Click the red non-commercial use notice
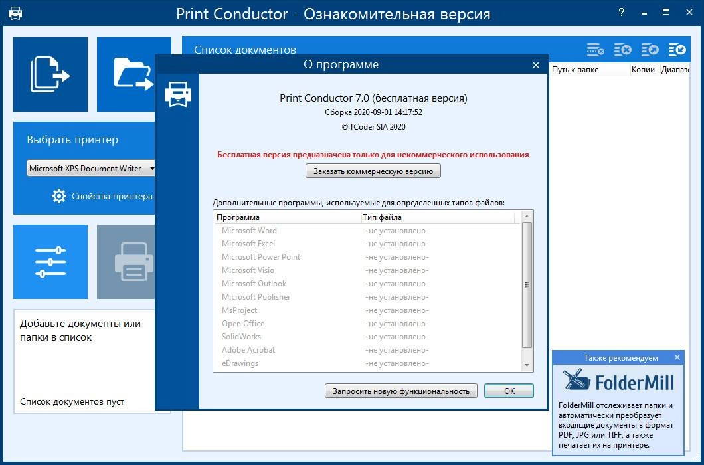This screenshot has width=704, height=465. click(x=373, y=155)
